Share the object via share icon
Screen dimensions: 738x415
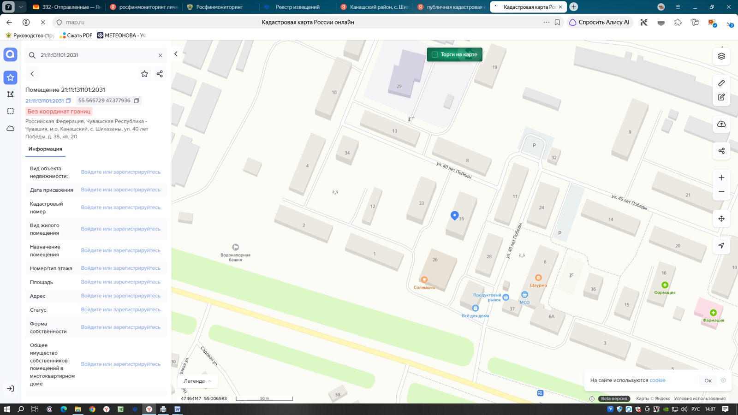[x=160, y=74]
